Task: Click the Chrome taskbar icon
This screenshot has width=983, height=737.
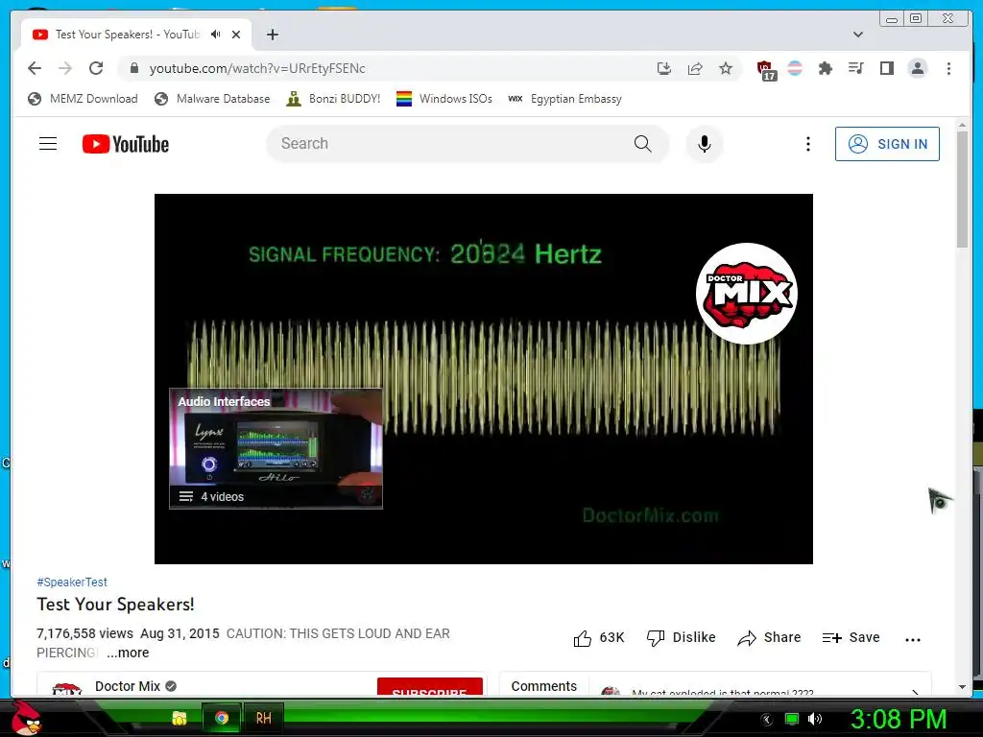Action: [222, 718]
